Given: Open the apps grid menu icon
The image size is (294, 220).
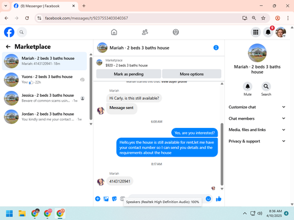Looking at the screenshot, I should [x=256, y=32].
